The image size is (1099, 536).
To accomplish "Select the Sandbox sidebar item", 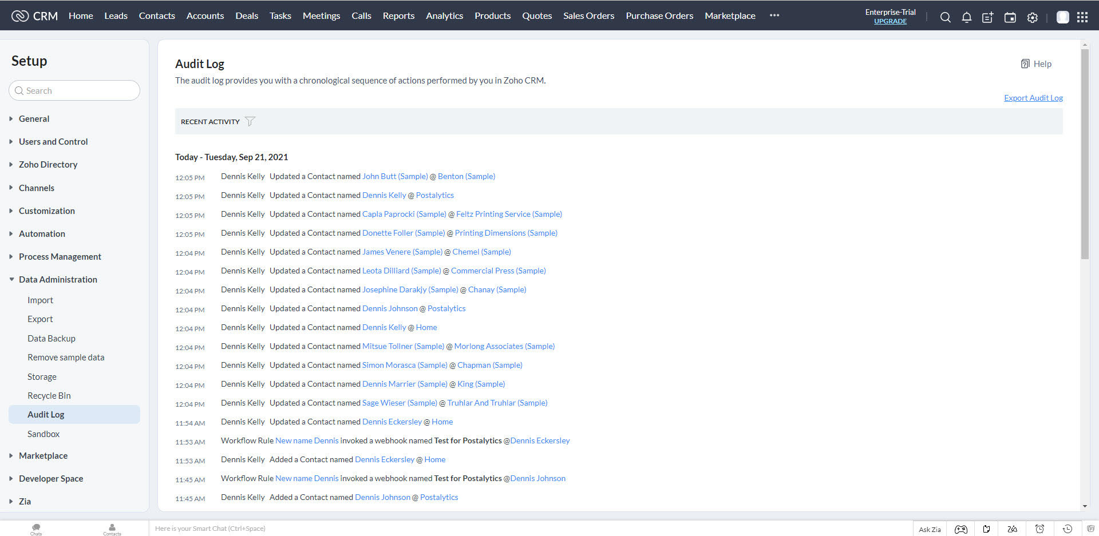I will 44,434.
